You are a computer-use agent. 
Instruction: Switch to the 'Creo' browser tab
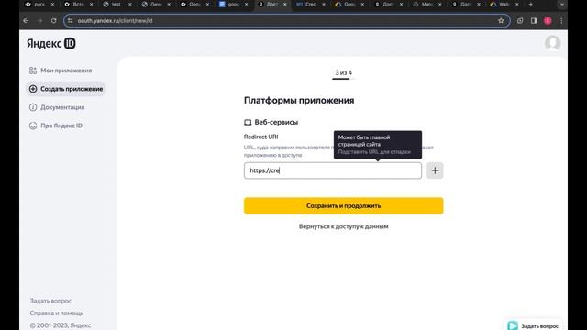pyautogui.click(x=311, y=4)
